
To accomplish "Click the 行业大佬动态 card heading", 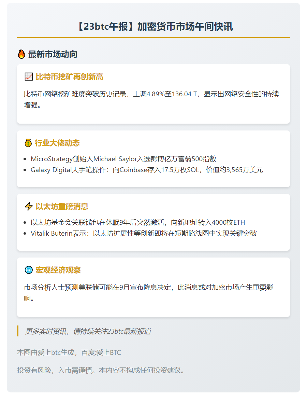I will (x=57, y=143).
